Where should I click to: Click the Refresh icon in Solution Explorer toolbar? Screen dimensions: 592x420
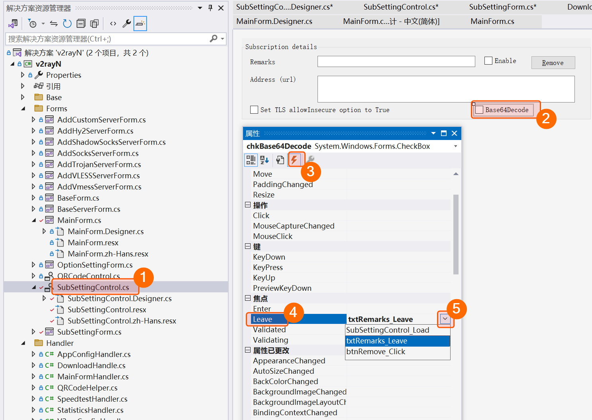(x=67, y=24)
